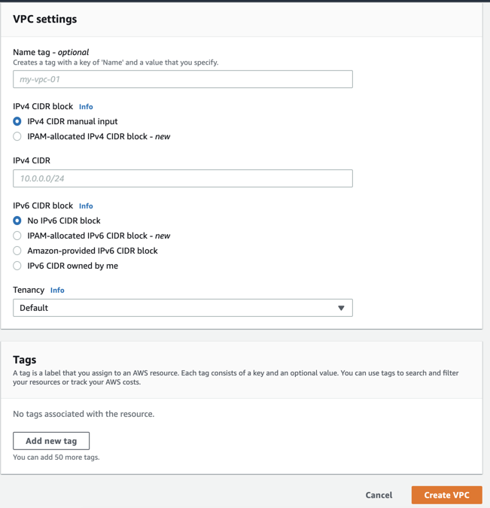Screen dimensions: 490x508
Task: Open Info link beside IPv4 CIDR block
Action: click(86, 107)
